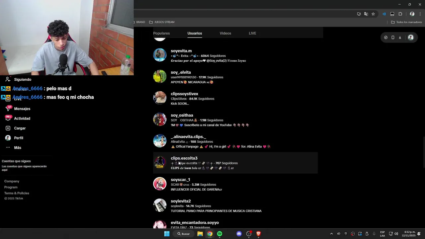425x239 pixels.
Task: Open Spotify from the taskbar
Action: point(219,234)
